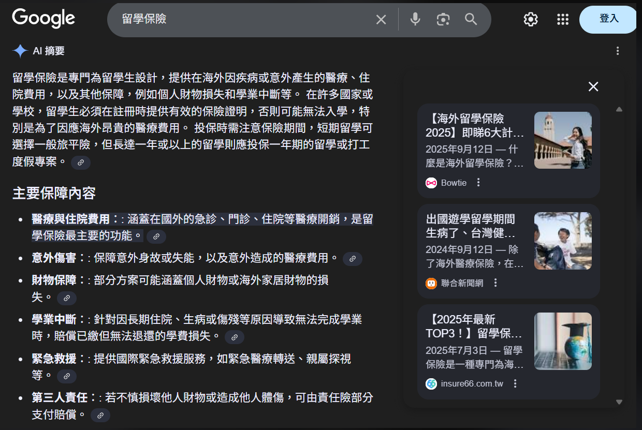Screen dimensions: 642x430
Task: Click the magnifying glass to search
Action: 471,19
